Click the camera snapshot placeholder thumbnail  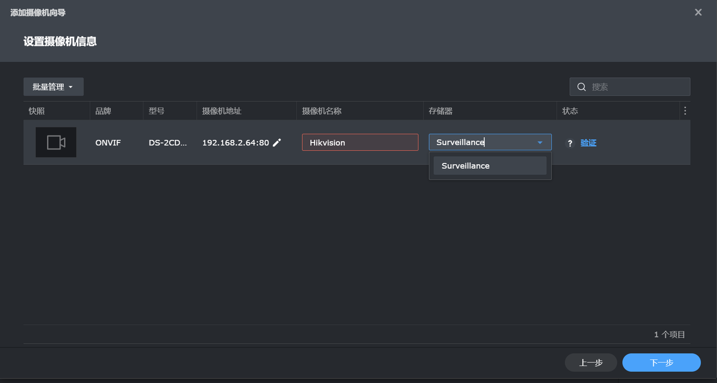pyautogui.click(x=56, y=142)
